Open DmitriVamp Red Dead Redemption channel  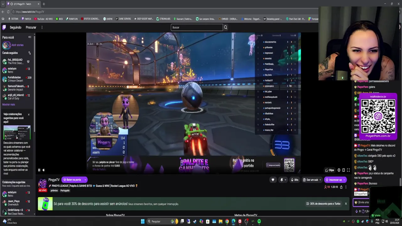click(x=17, y=212)
